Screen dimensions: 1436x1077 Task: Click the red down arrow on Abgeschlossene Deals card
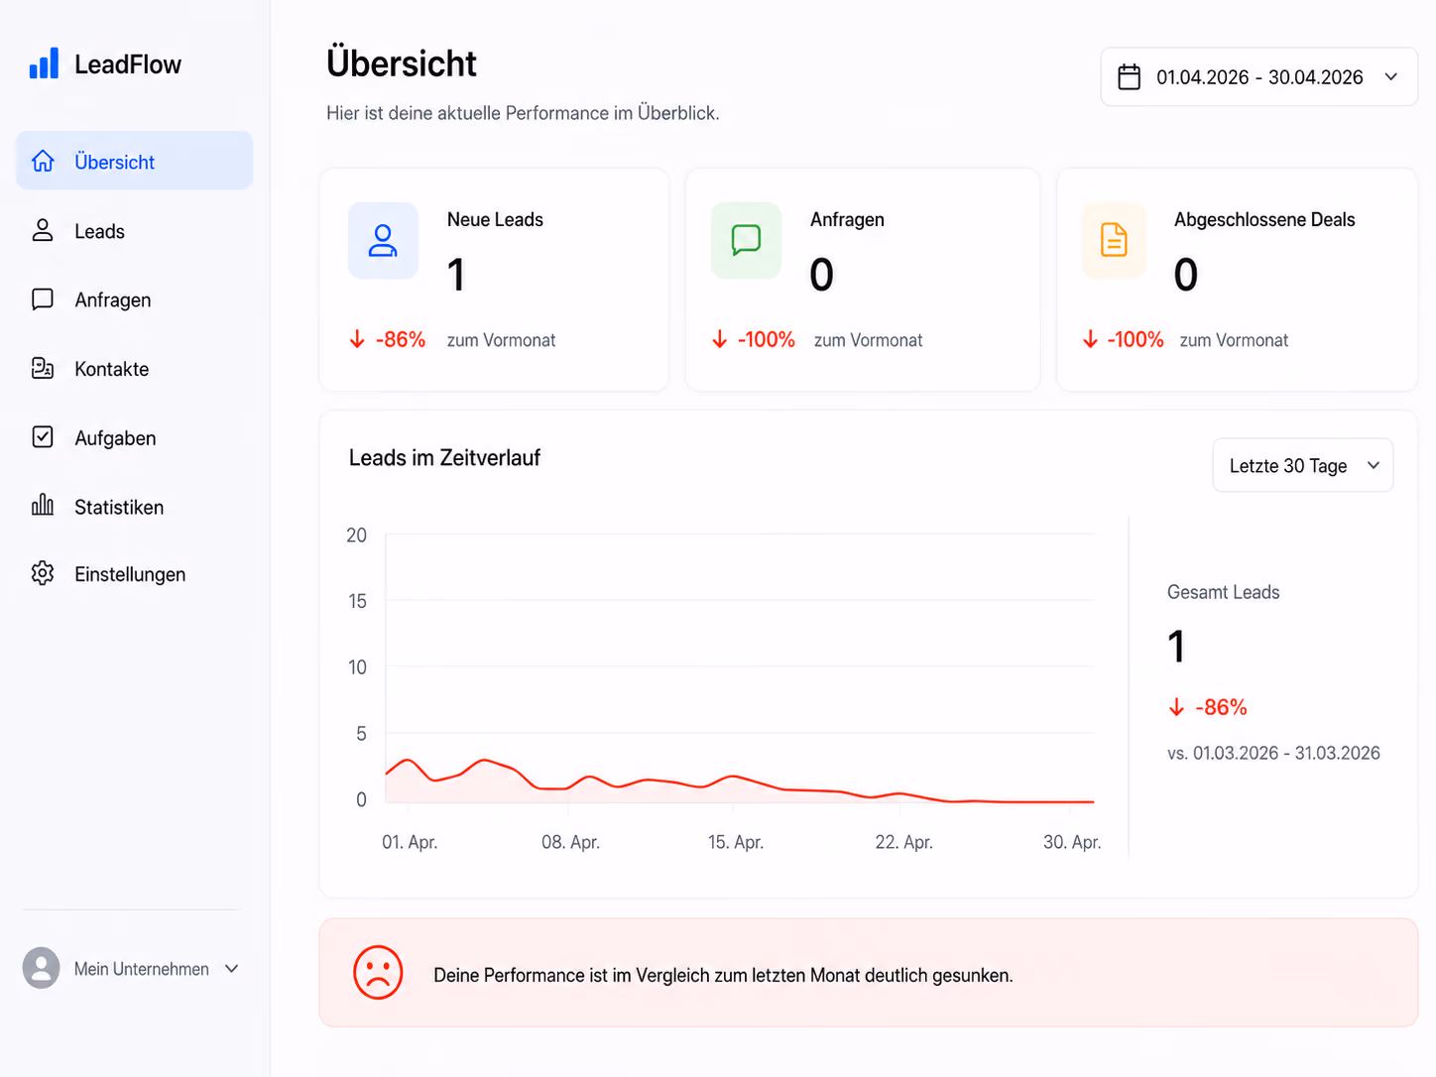1090,340
